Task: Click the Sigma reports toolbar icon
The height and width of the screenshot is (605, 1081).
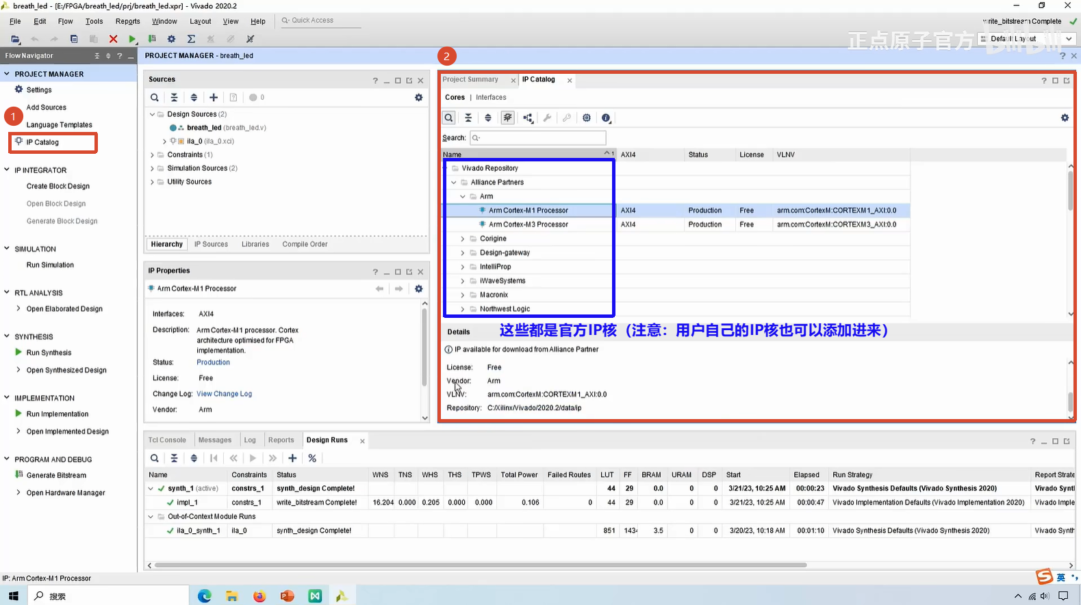Action: click(x=191, y=39)
